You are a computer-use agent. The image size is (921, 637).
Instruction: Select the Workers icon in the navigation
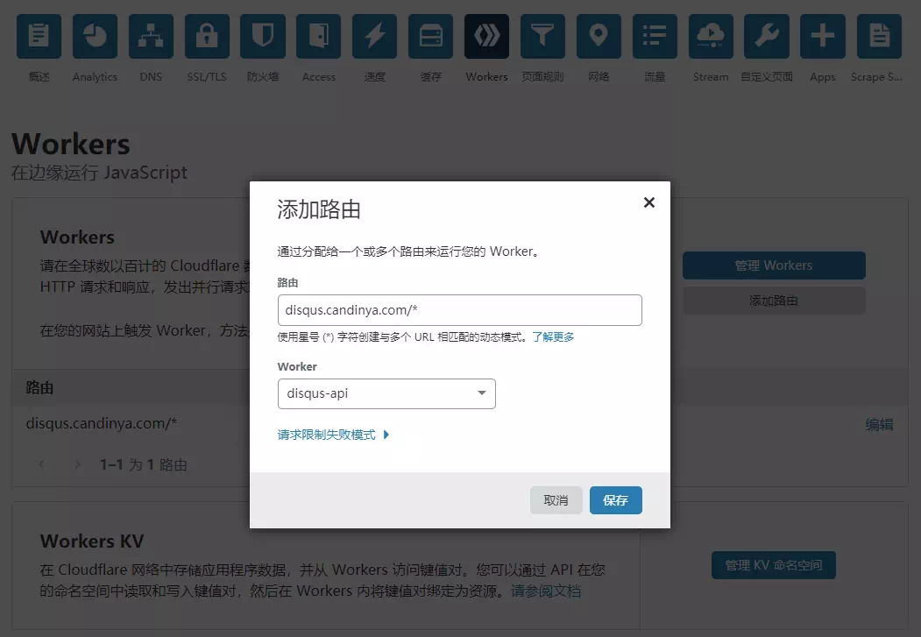pyautogui.click(x=486, y=37)
